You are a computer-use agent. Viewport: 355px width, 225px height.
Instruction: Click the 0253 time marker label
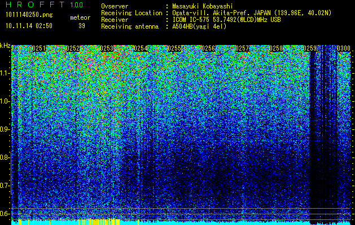107,48
